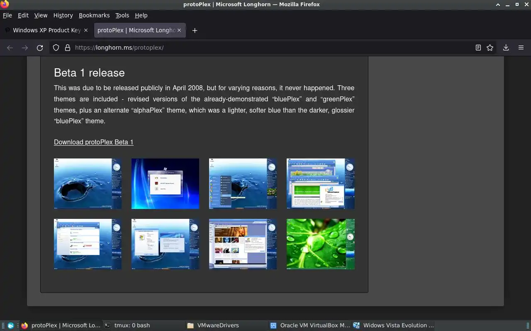The image size is (531, 331).
Task: Open Start menu screenshot thumbnail
Action: click(243, 184)
